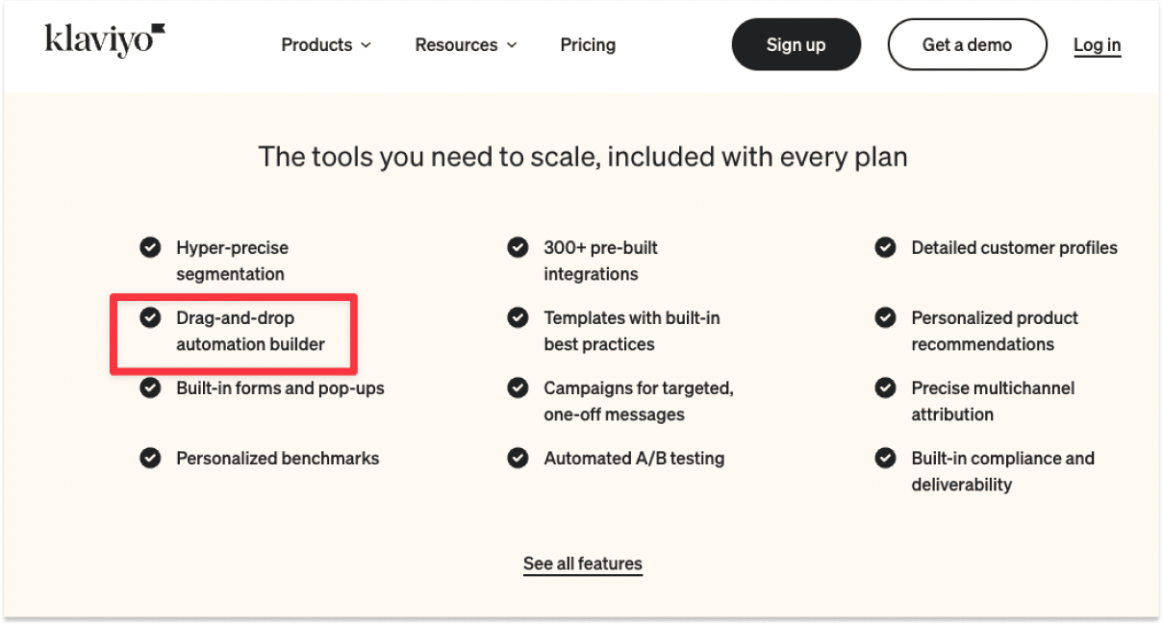Click the checkmark beside Personalized product recommendations
Image resolution: width=1163 pixels, height=625 pixels.
tap(885, 317)
